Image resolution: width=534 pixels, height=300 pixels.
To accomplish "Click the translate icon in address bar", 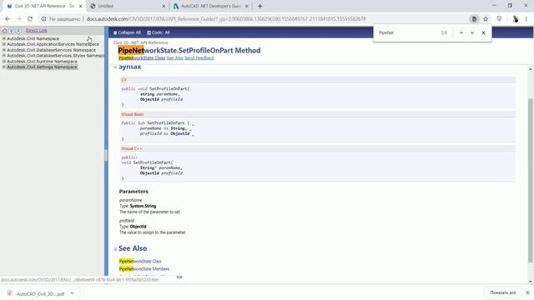I will [x=474, y=19].
